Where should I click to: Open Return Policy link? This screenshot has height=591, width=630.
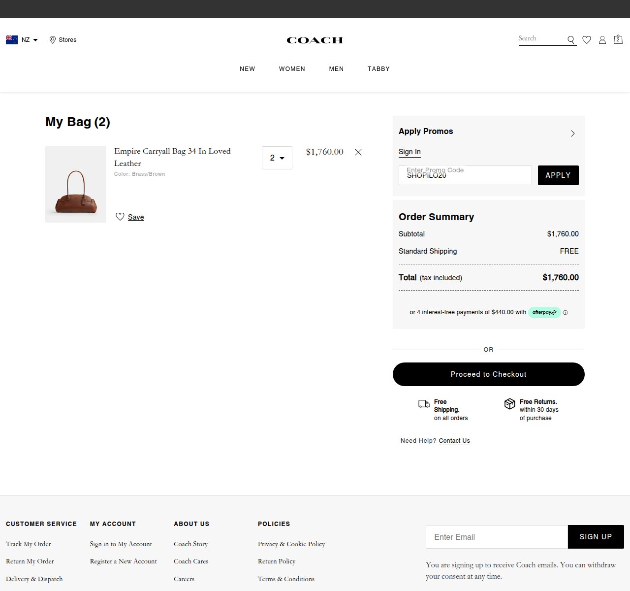[277, 561]
